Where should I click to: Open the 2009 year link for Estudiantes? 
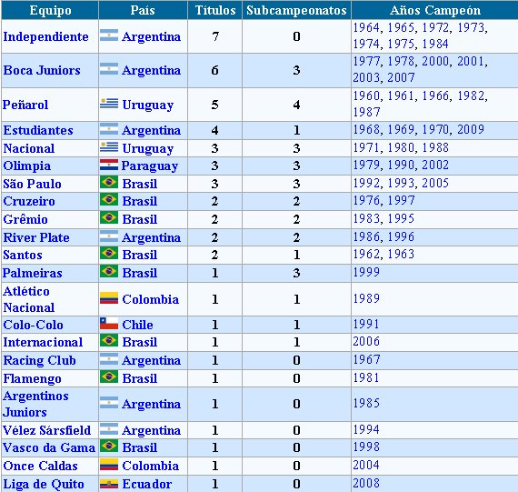471,129
